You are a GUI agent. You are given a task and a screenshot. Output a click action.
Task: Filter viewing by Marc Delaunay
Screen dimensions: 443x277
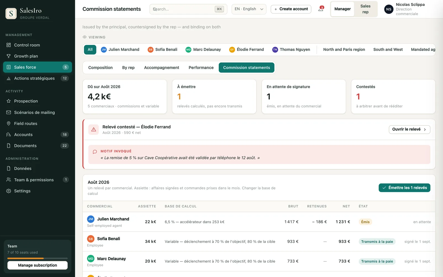(x=203, y=50)
